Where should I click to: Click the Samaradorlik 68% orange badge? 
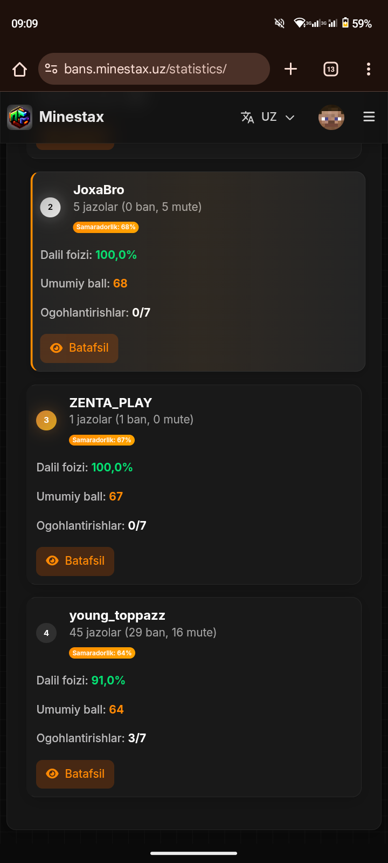click(x=106, y=227)
